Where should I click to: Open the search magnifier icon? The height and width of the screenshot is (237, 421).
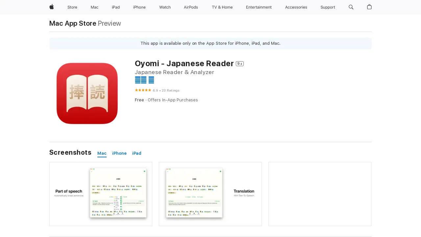click(x=351, y=7)
